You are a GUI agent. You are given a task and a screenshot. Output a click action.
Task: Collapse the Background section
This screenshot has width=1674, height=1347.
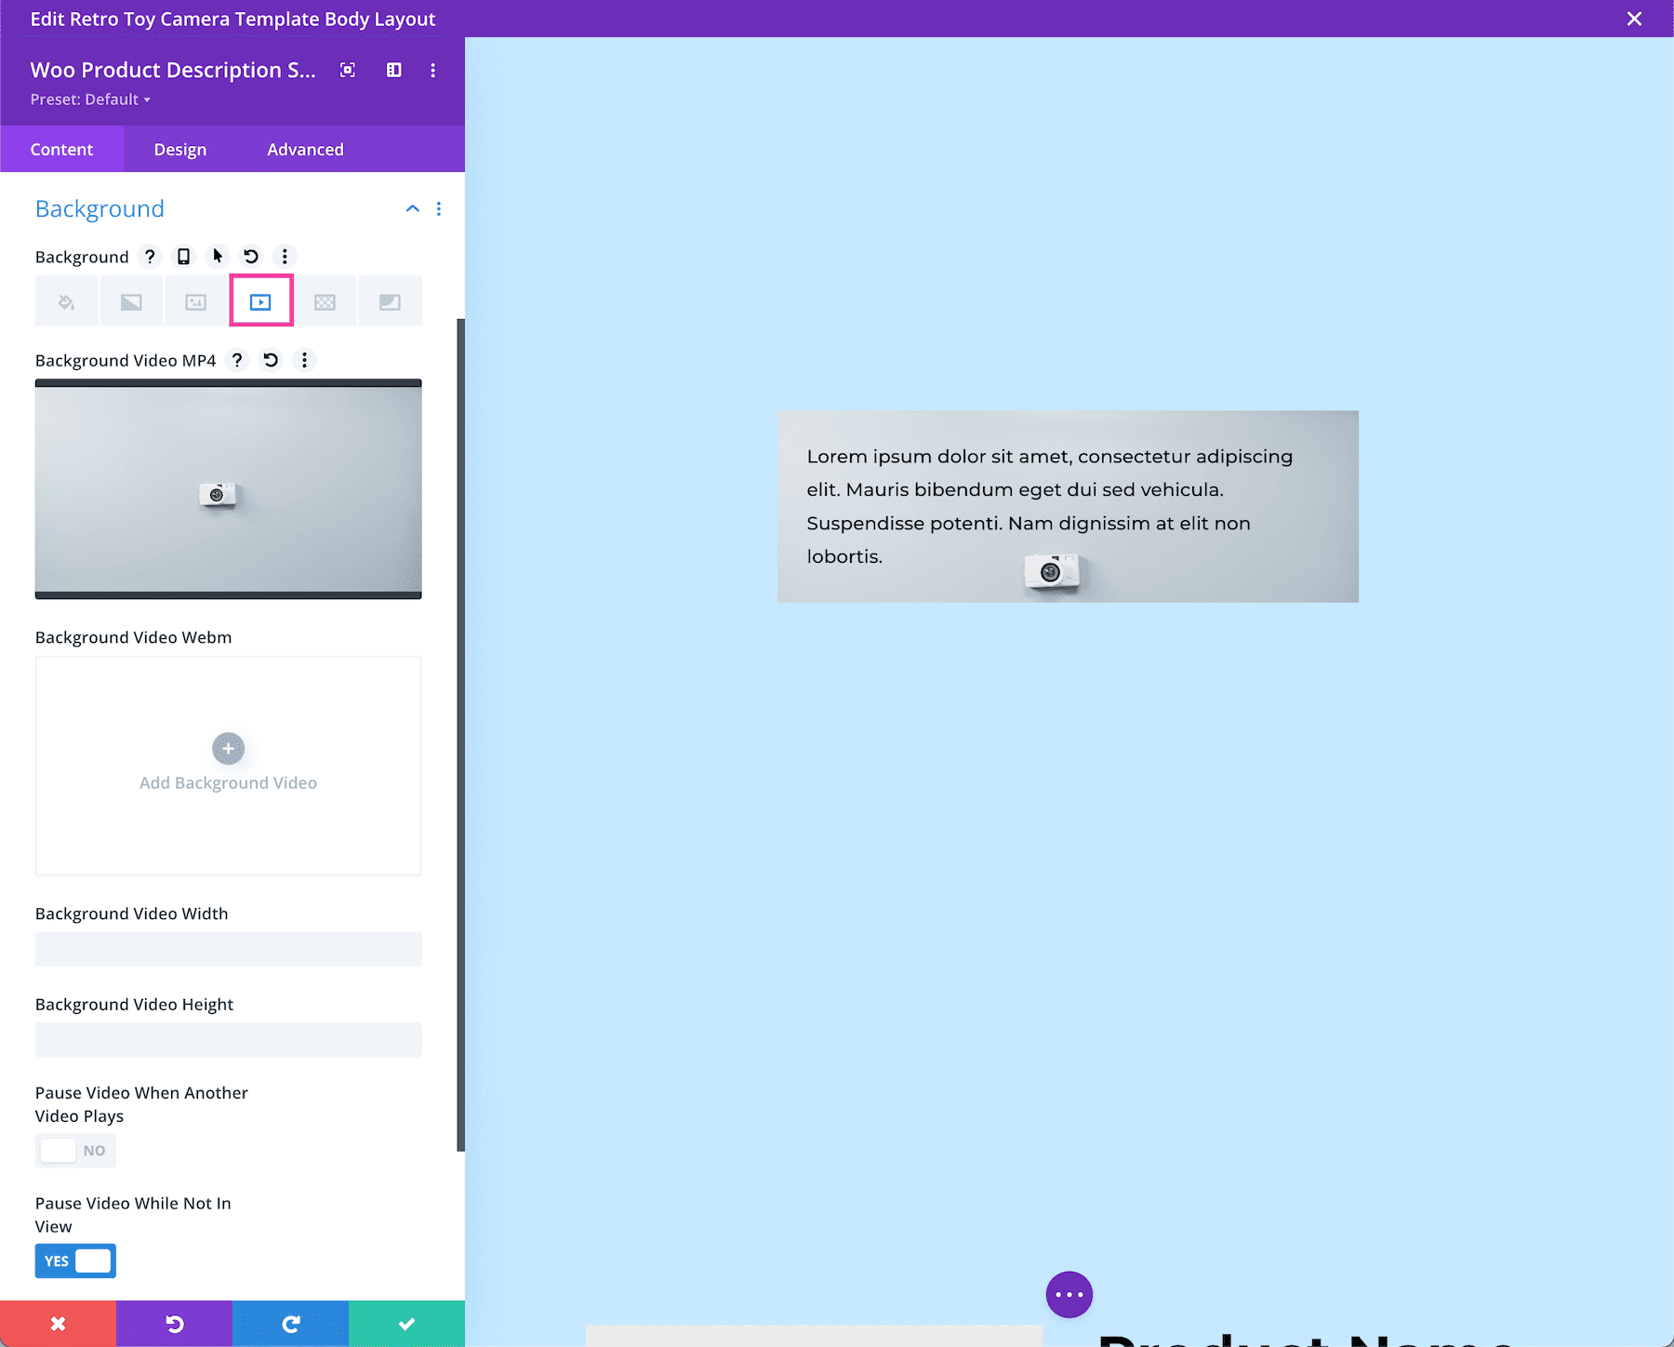413,208
